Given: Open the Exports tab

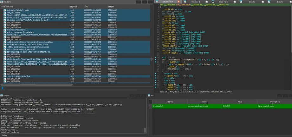Looking at the screenshot, I should click(280, 2).
